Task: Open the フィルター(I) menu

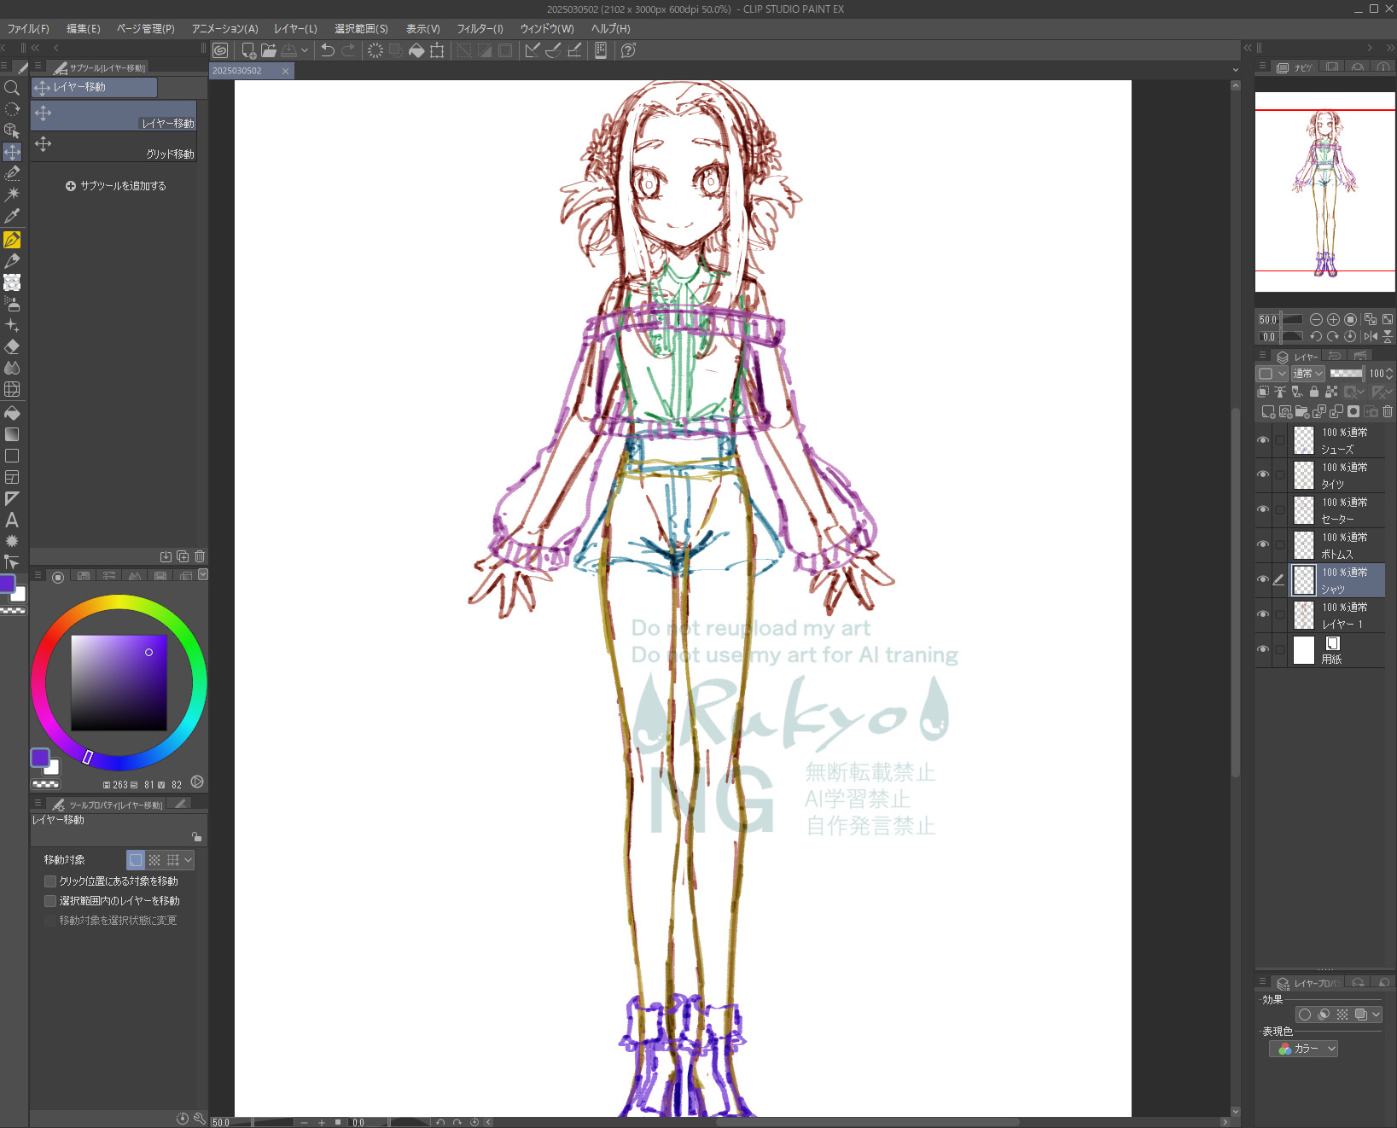Action: tap(480, 29)
